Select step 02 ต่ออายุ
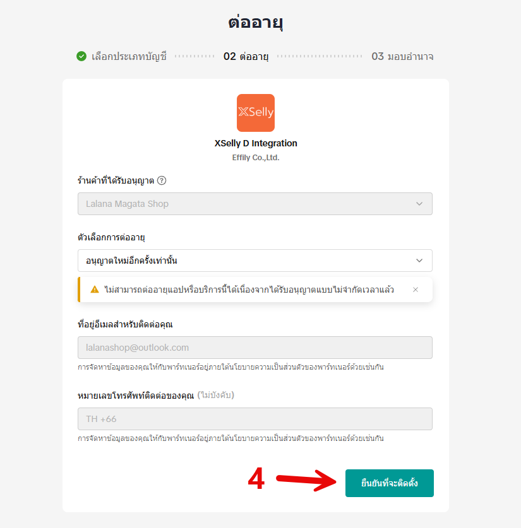 (x=246, y=56)
